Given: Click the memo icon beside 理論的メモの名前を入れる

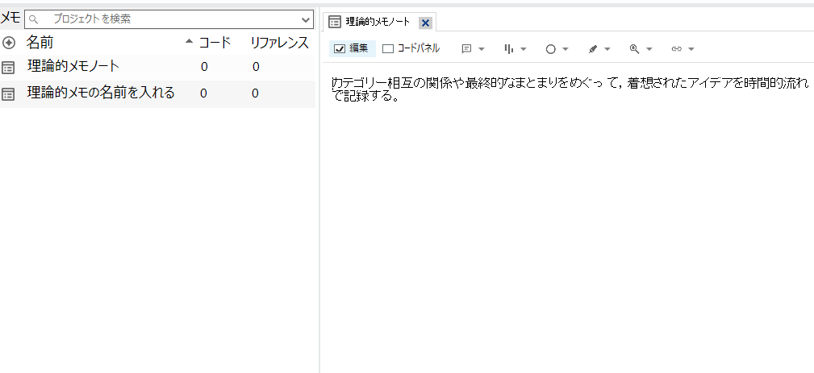Looking at the screenshot, I should (x=8, y=94).
